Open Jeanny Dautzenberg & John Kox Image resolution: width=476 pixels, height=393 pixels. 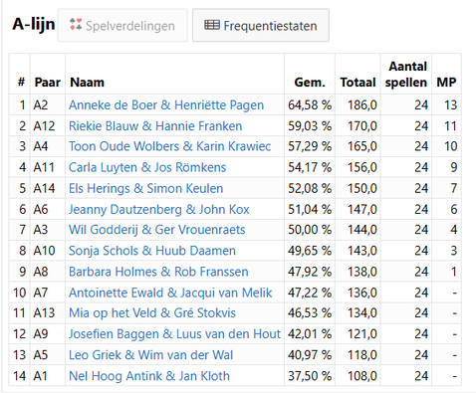(159, 209)
